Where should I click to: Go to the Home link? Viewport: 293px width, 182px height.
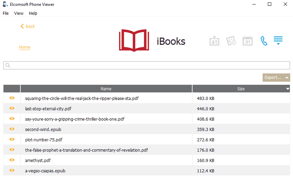25,47
